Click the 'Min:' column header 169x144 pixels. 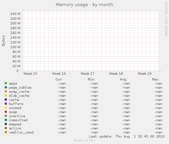(x=91, y=79)
